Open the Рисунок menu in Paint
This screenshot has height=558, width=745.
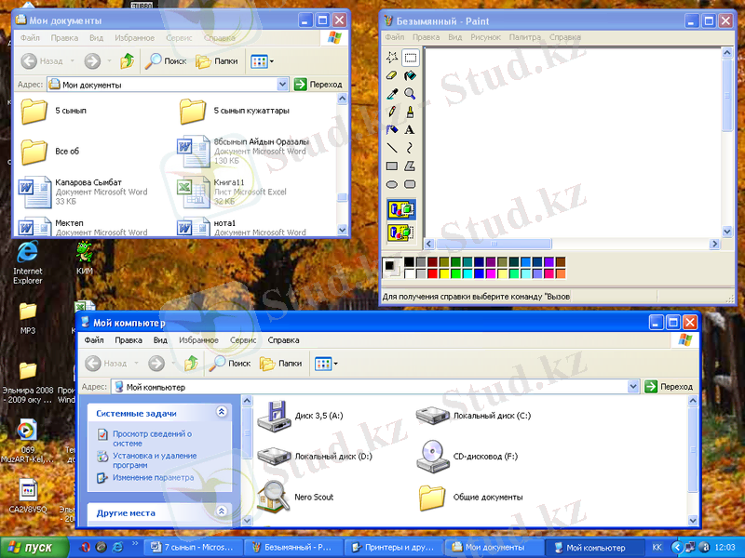[485, 37]
